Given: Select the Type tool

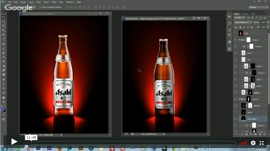Looking at the screenshot, I should (4, 84).
